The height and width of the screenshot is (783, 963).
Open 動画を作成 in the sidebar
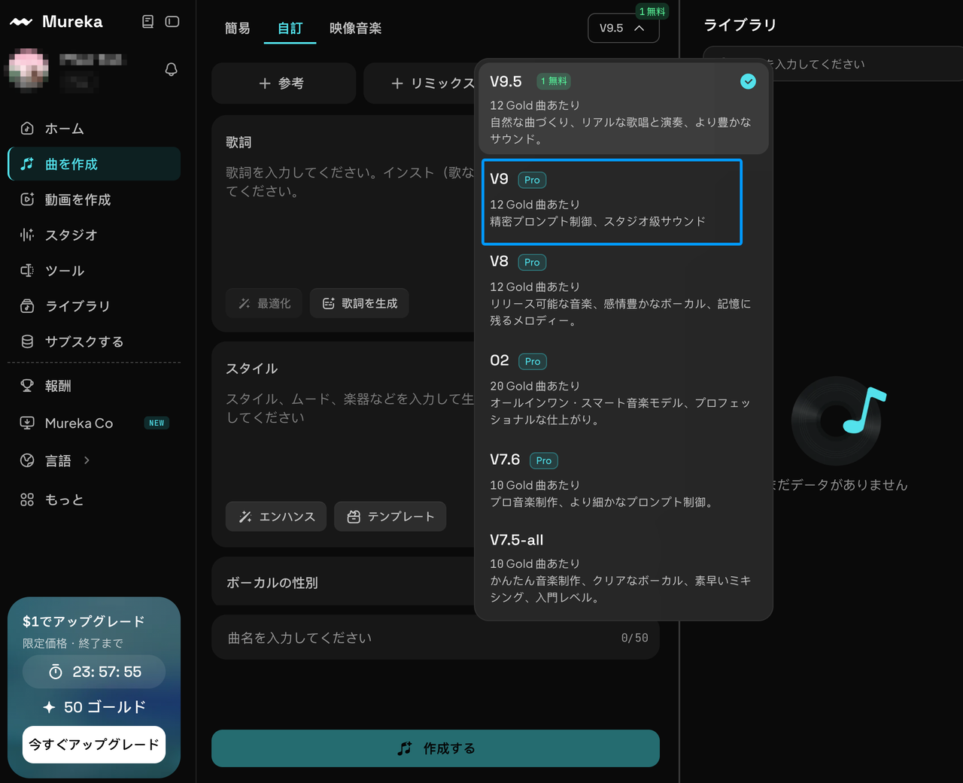pos(94,199)
